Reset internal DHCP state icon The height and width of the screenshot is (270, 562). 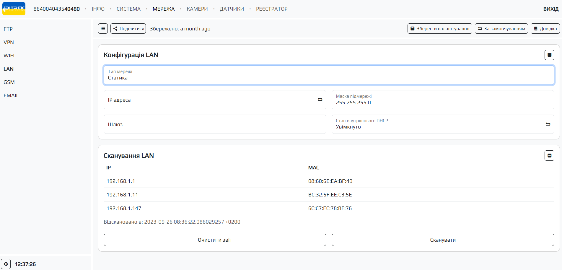548,124
